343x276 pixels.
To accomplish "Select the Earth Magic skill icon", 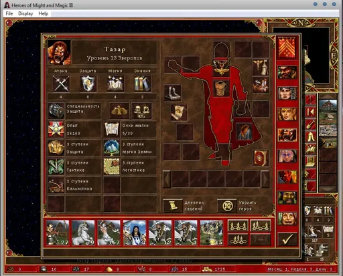I will (111, 148).
